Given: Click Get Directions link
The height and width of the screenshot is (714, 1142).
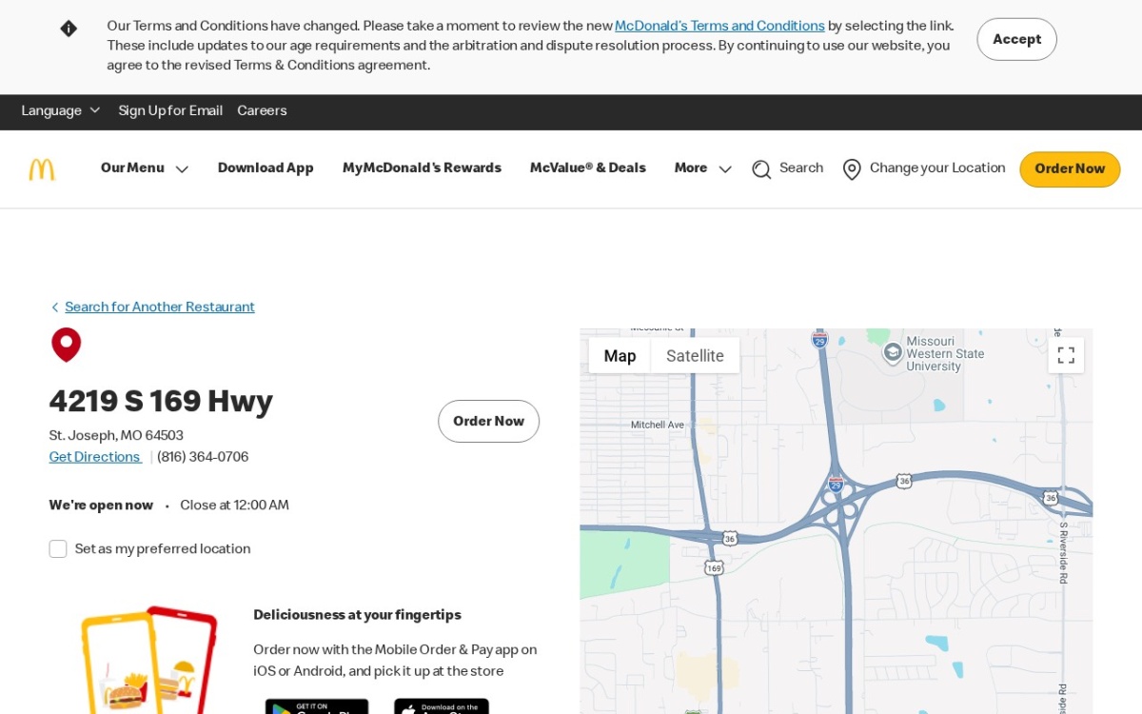Looking at the screenshot, I should pos(94,457).
